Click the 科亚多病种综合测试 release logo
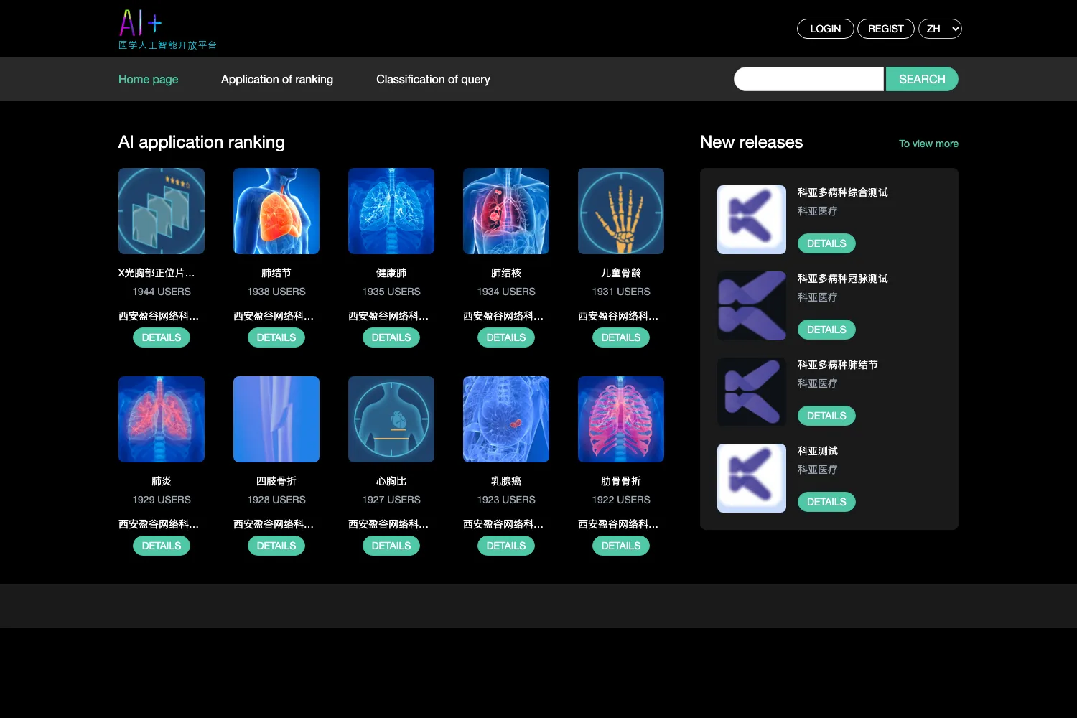The width and height of the screenshot is (1077, 718). click(x=752, y=220)
